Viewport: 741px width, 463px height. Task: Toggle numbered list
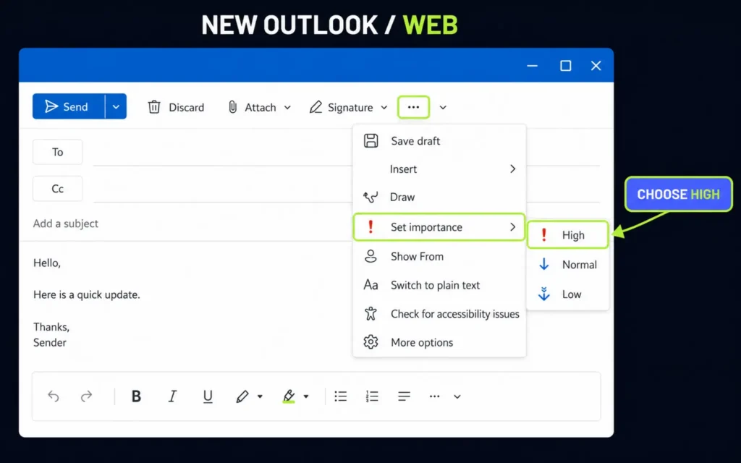coord(372,396)
